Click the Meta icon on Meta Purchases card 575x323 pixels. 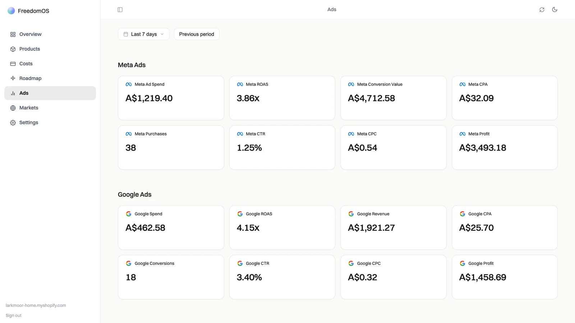[x=129, y=134]
